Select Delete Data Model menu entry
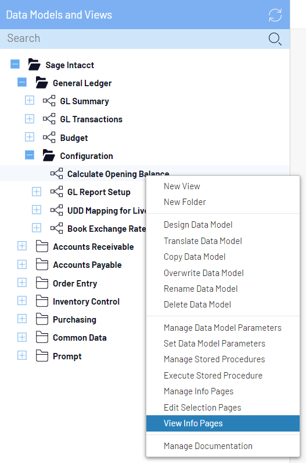Image resolution: width=306 pixels, height=463 pixels. [x=197, y=305]
